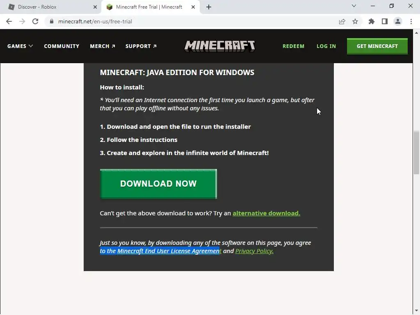The image size is (420, 315).
Task: Open the Minecraft End User License Agreement
Action: click(x=169, y=251)
